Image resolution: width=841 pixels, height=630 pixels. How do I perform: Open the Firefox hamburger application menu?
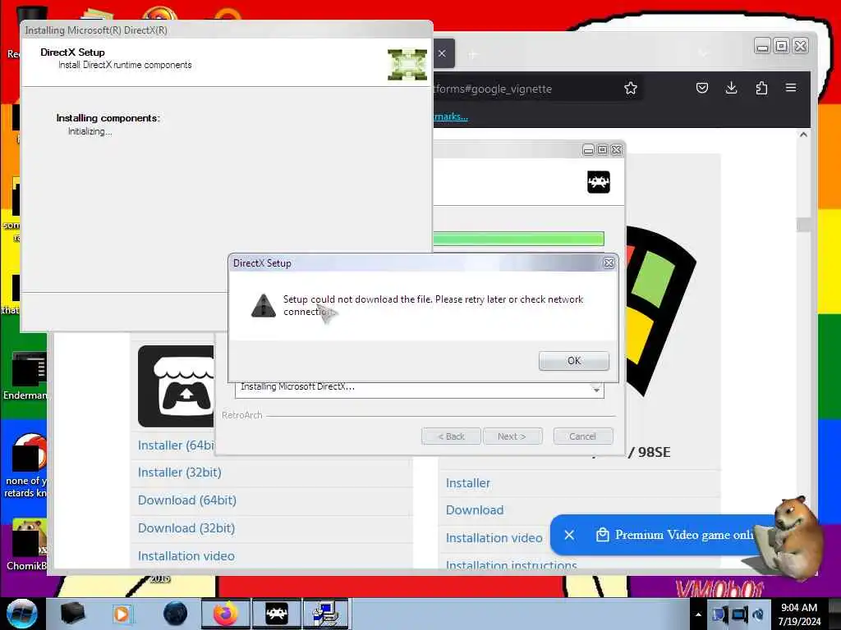tap(791, 87)
